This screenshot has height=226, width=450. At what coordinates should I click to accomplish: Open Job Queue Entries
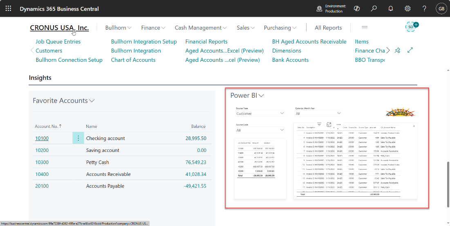pos(58,42)
